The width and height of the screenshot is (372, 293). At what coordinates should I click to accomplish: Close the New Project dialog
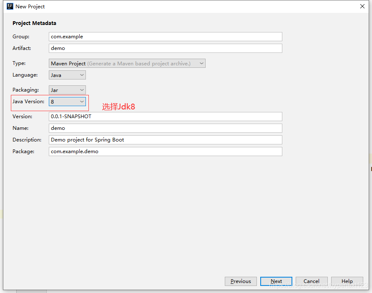(362, 6)
